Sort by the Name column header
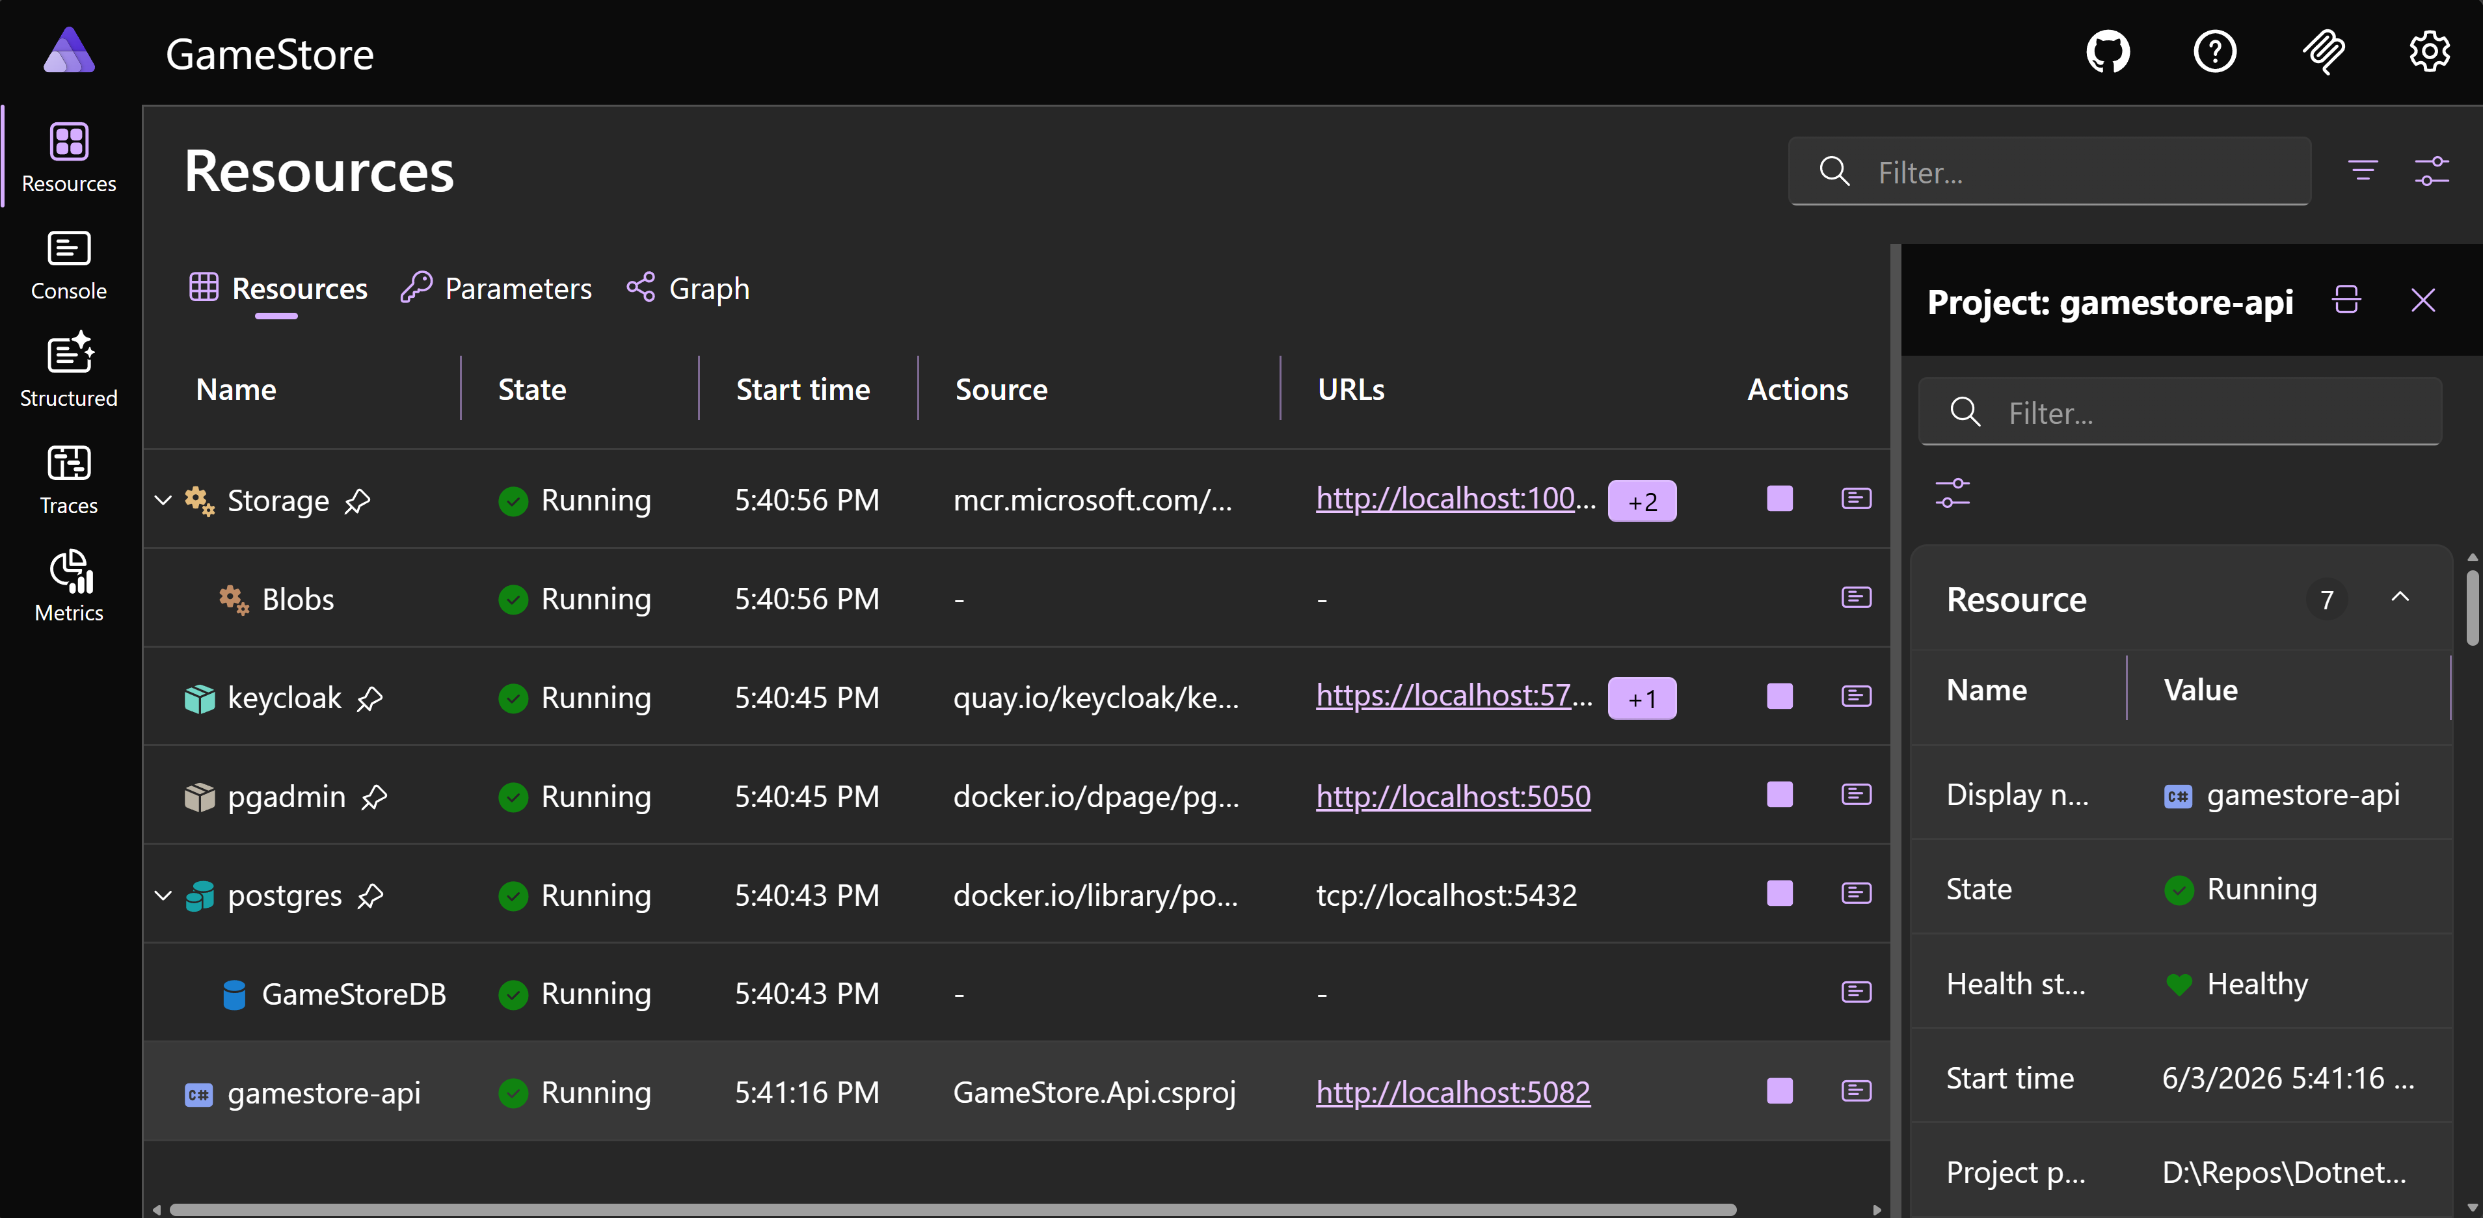 coord(236,390)
